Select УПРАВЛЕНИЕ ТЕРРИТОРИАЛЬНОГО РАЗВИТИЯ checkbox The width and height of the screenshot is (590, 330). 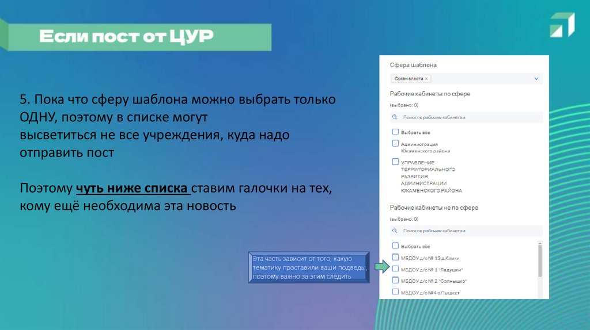[395, 162]
